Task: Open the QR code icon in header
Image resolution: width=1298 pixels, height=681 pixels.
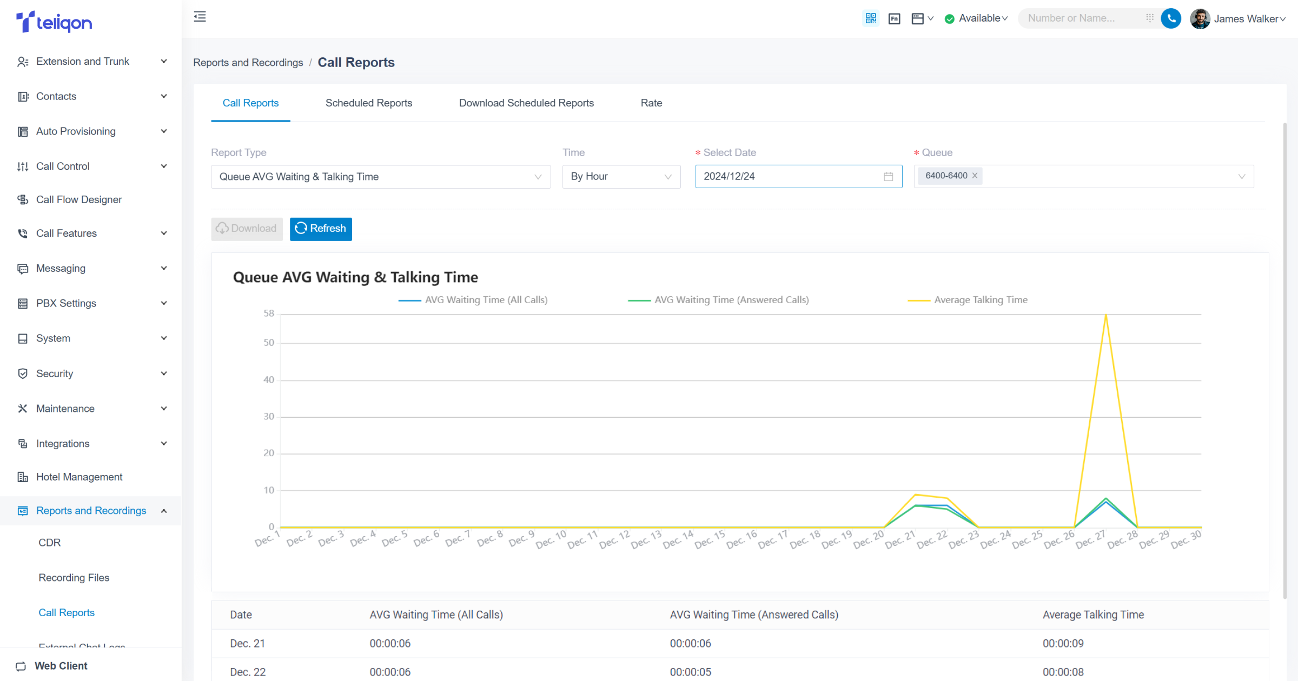Action: pyautogui.click(x=871, y=18)
